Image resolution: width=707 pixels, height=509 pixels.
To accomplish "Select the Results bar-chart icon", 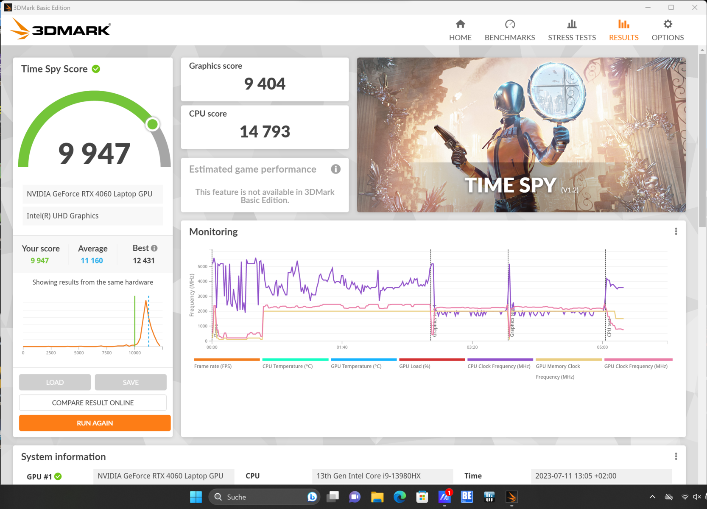I will 623,24.
